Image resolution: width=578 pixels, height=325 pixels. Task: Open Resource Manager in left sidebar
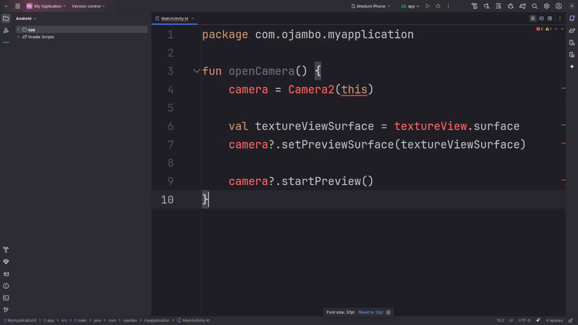point(6,30)
